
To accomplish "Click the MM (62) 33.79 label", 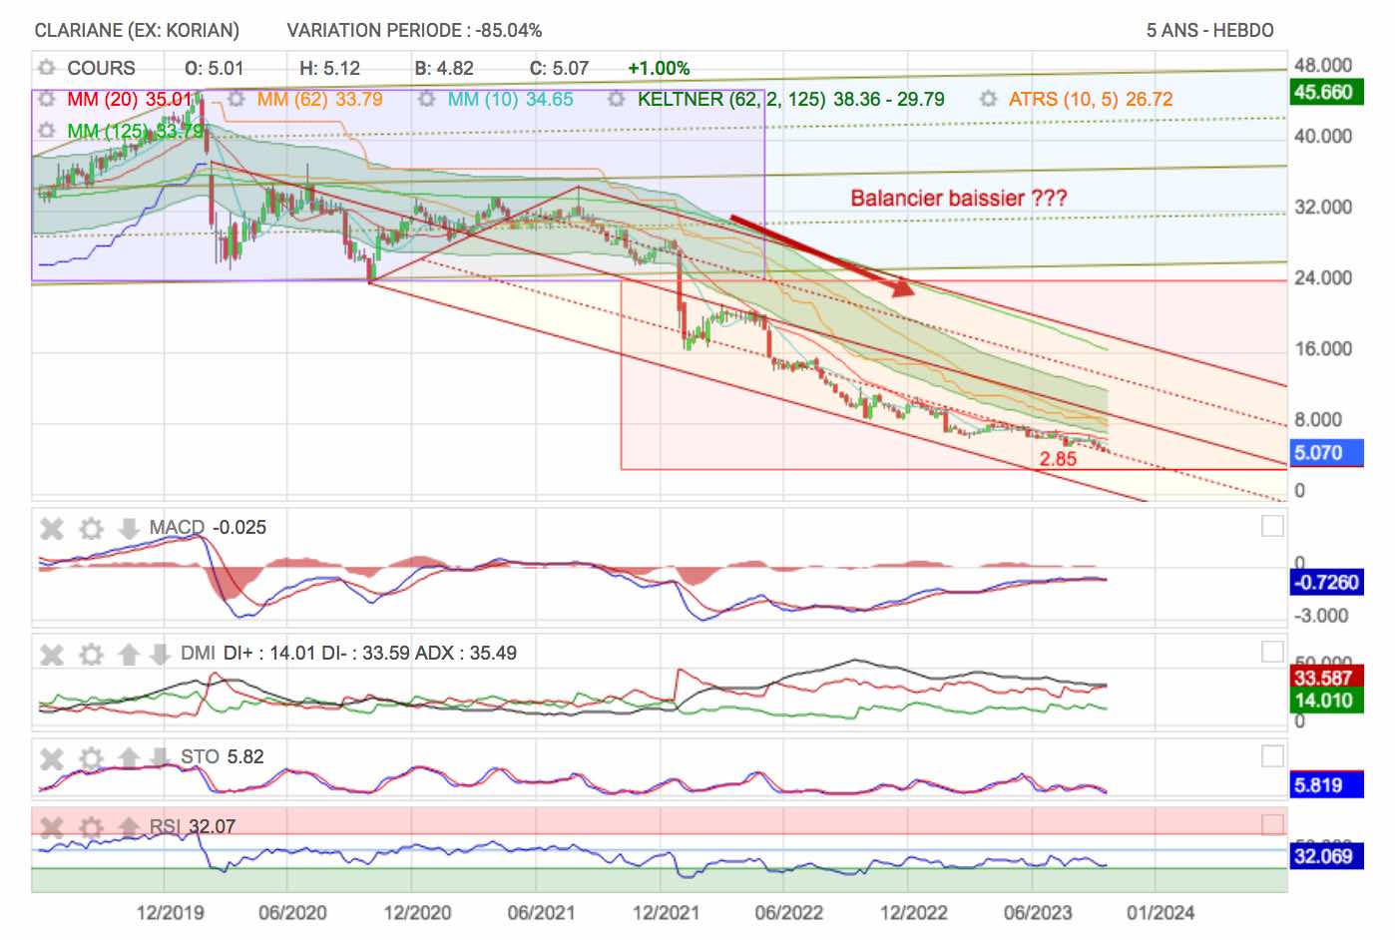I will (319, 99).
